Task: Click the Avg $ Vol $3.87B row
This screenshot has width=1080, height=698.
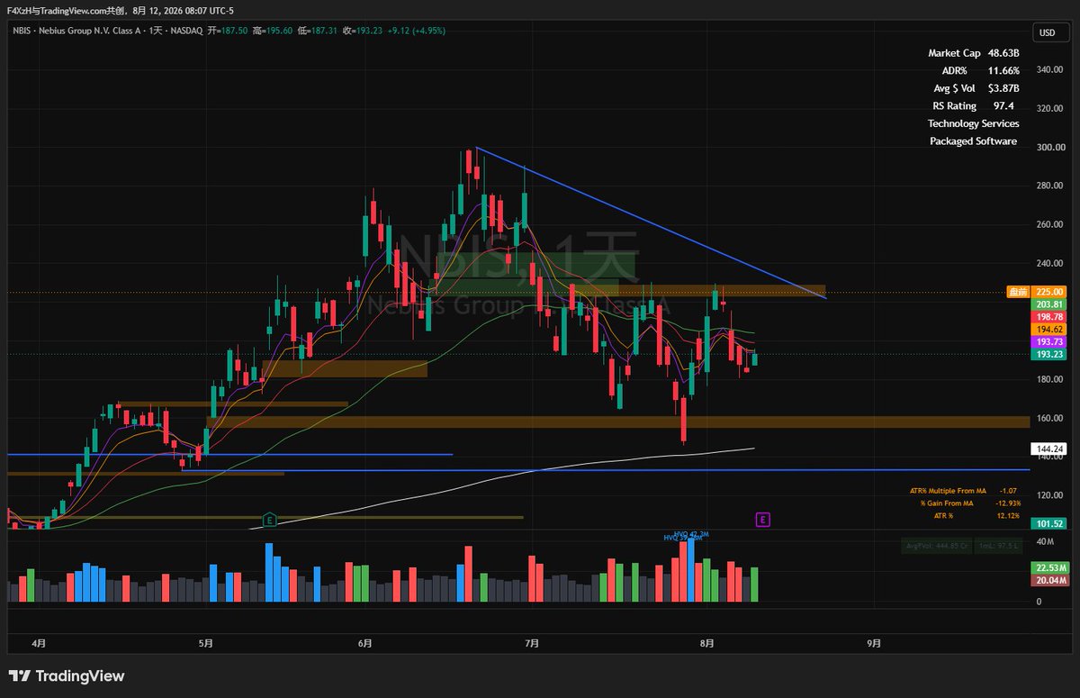Action: click(976, 88)
